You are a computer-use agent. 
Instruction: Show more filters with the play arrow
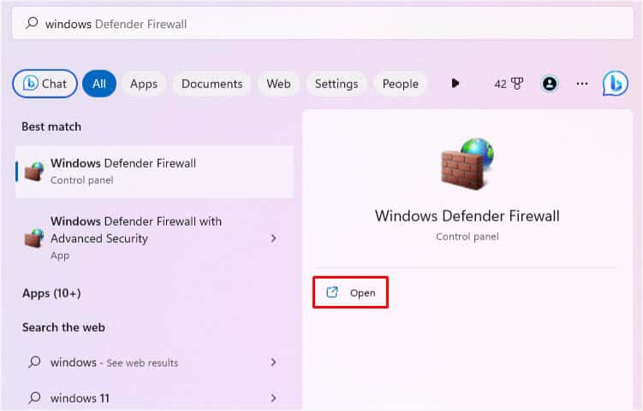pyautogui.click(x=455, y=84)
